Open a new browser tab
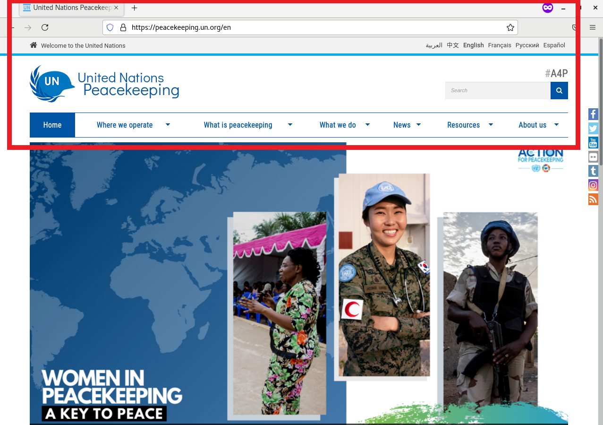 [135, 8]
